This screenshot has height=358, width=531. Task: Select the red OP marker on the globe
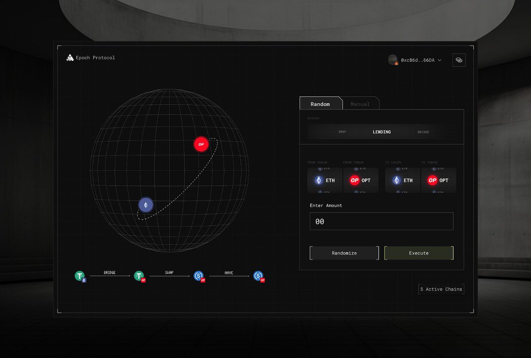(201, 144)
